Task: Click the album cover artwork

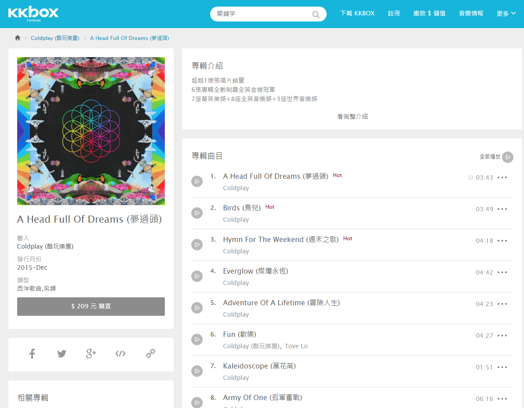Action: pos(91,131)
